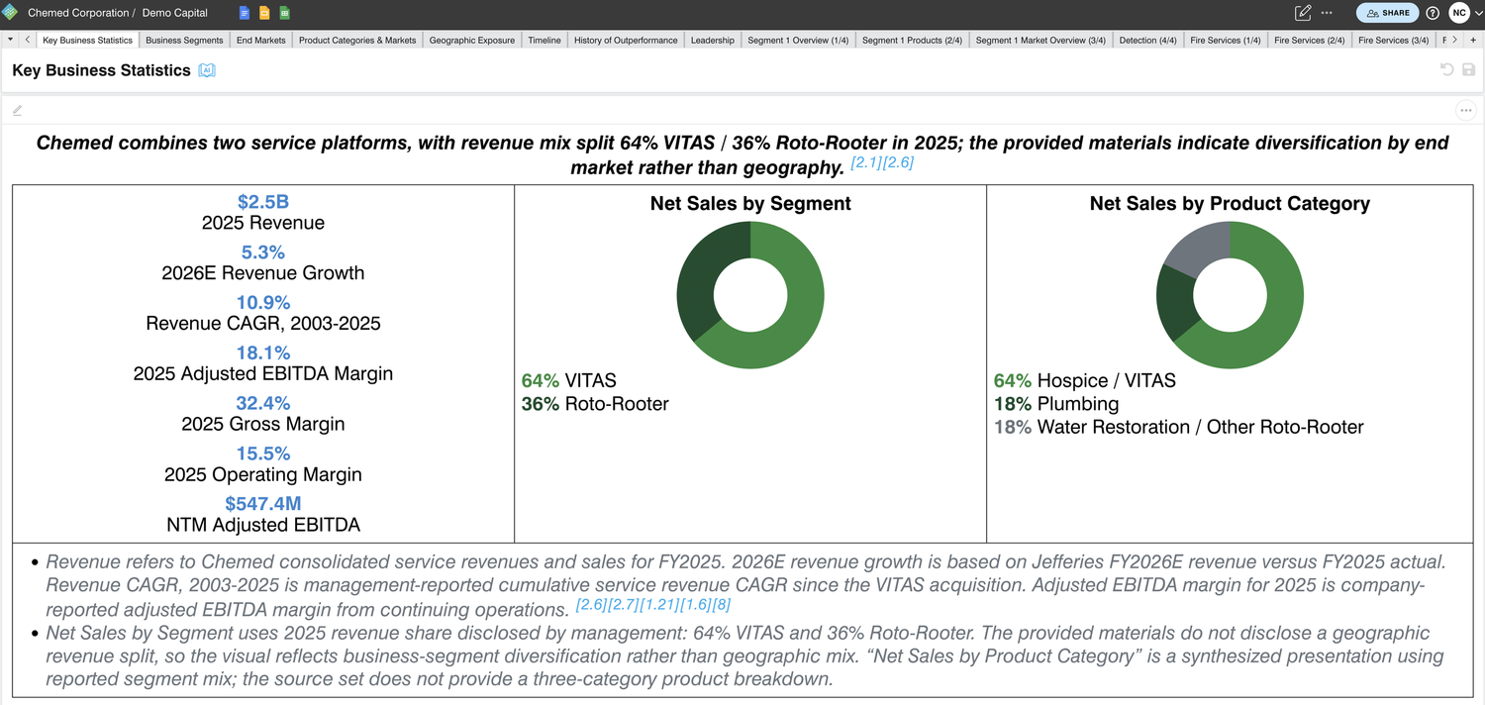Move tabs left with back chevron
The width and height of the screenshot is (1485, 705).
27,40
